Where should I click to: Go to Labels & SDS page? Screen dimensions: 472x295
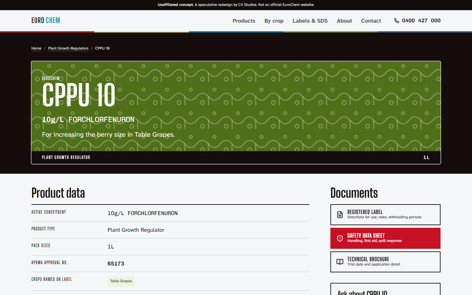(x=310, y=21)
